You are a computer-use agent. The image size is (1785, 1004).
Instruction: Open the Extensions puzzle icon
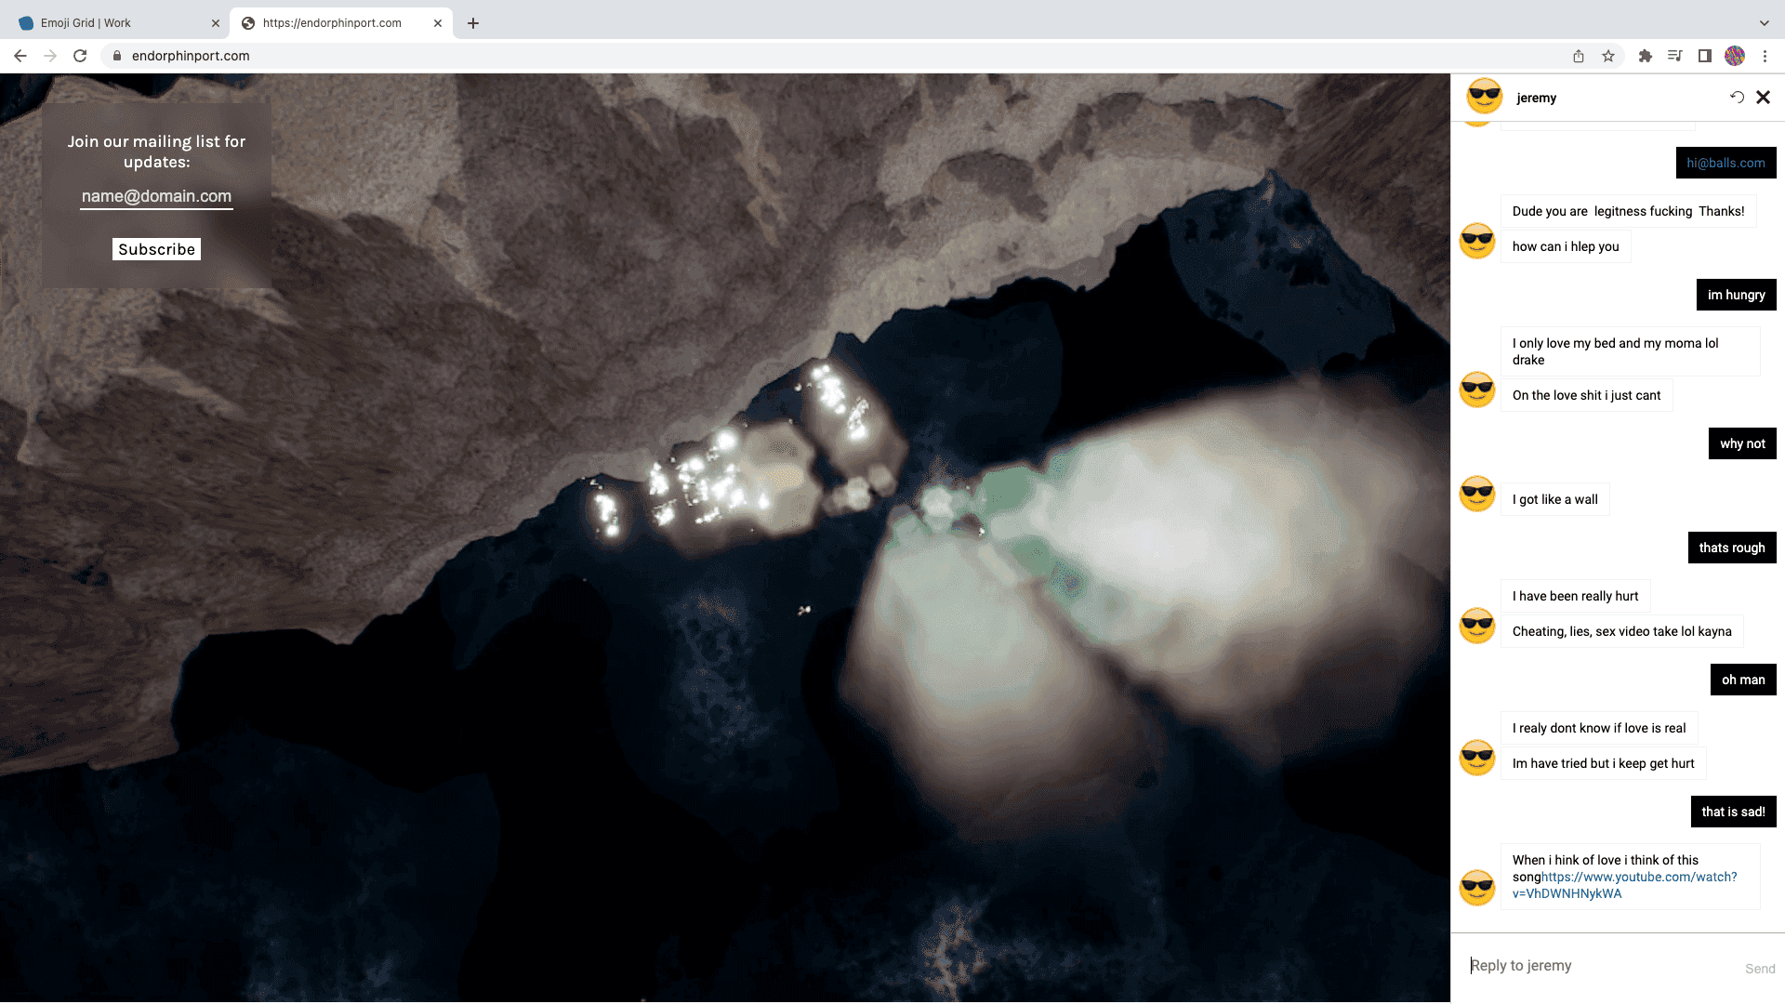[x=1646, y=56]
